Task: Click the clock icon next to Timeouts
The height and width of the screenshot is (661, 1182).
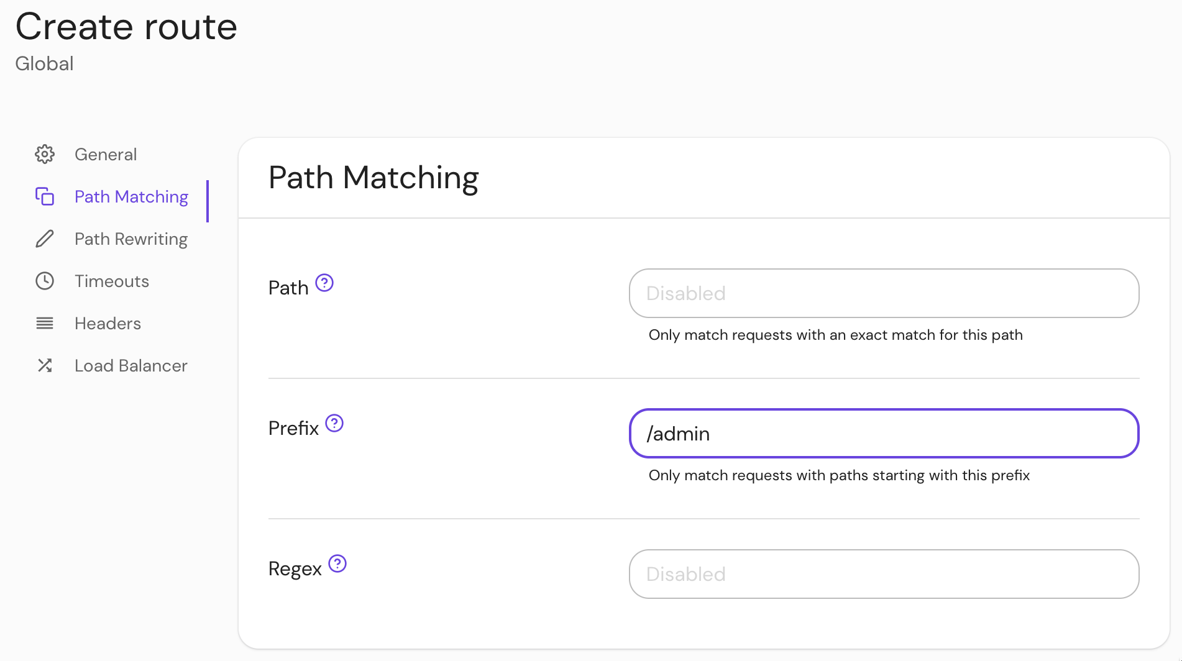Action: [44, 281]
